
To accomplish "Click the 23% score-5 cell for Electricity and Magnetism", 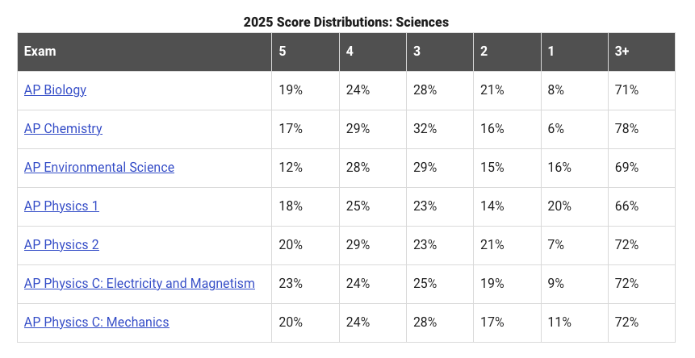I will (x=291, y=284).
